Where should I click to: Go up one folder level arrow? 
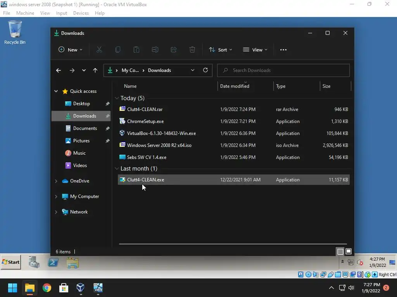(x=95, y=70)
